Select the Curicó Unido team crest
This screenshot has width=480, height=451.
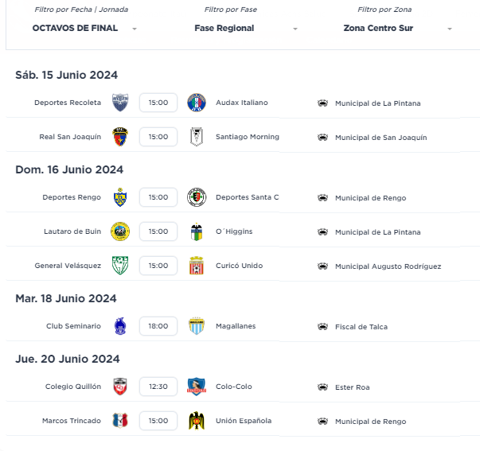tap(197, 266)
